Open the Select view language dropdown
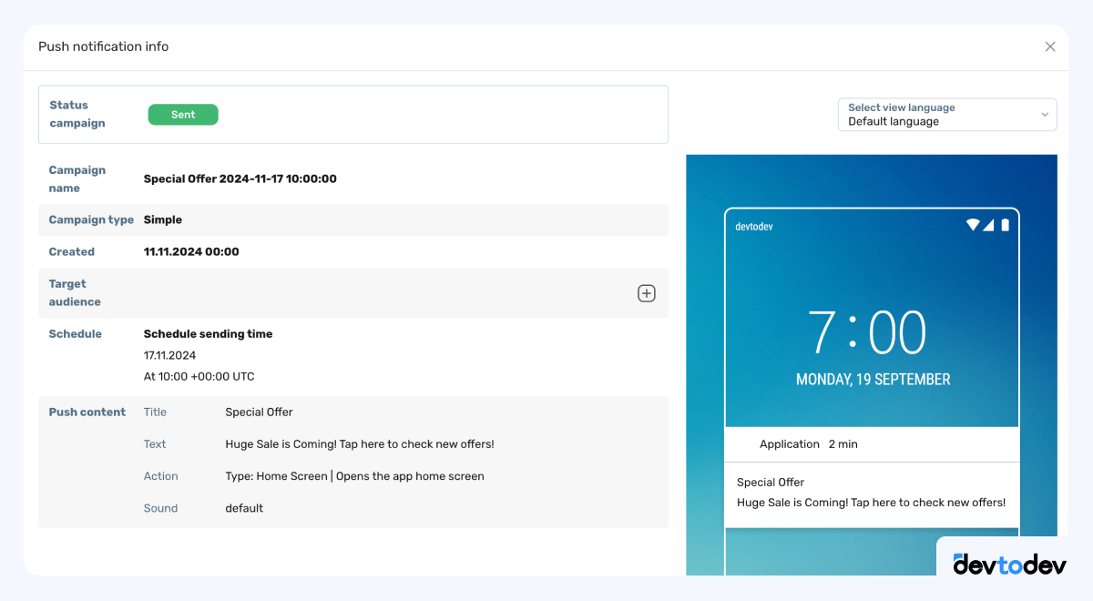1093x601 pixels. pyautogui.click(x=938, y=115)
